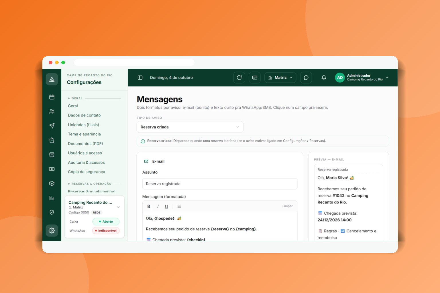This screenshot has height=293, width=440.
Task: Click Limpar to clear the message
Action: (287, 206)
